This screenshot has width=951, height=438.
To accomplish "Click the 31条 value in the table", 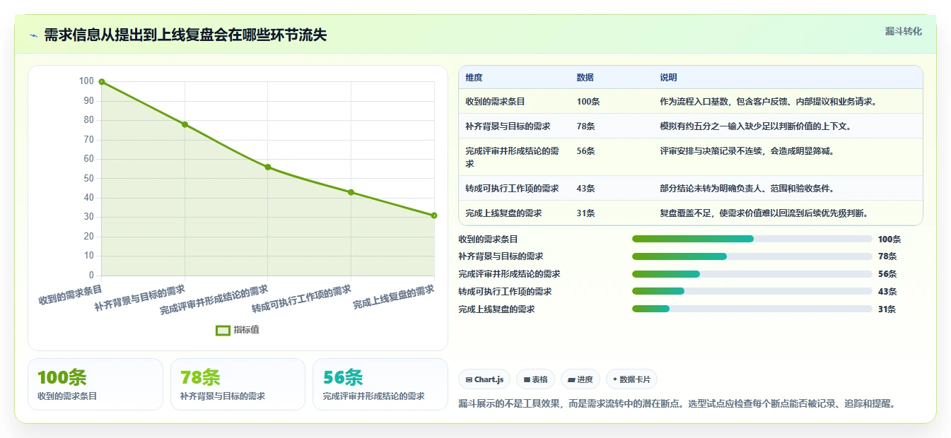I will tap(586, 213).
